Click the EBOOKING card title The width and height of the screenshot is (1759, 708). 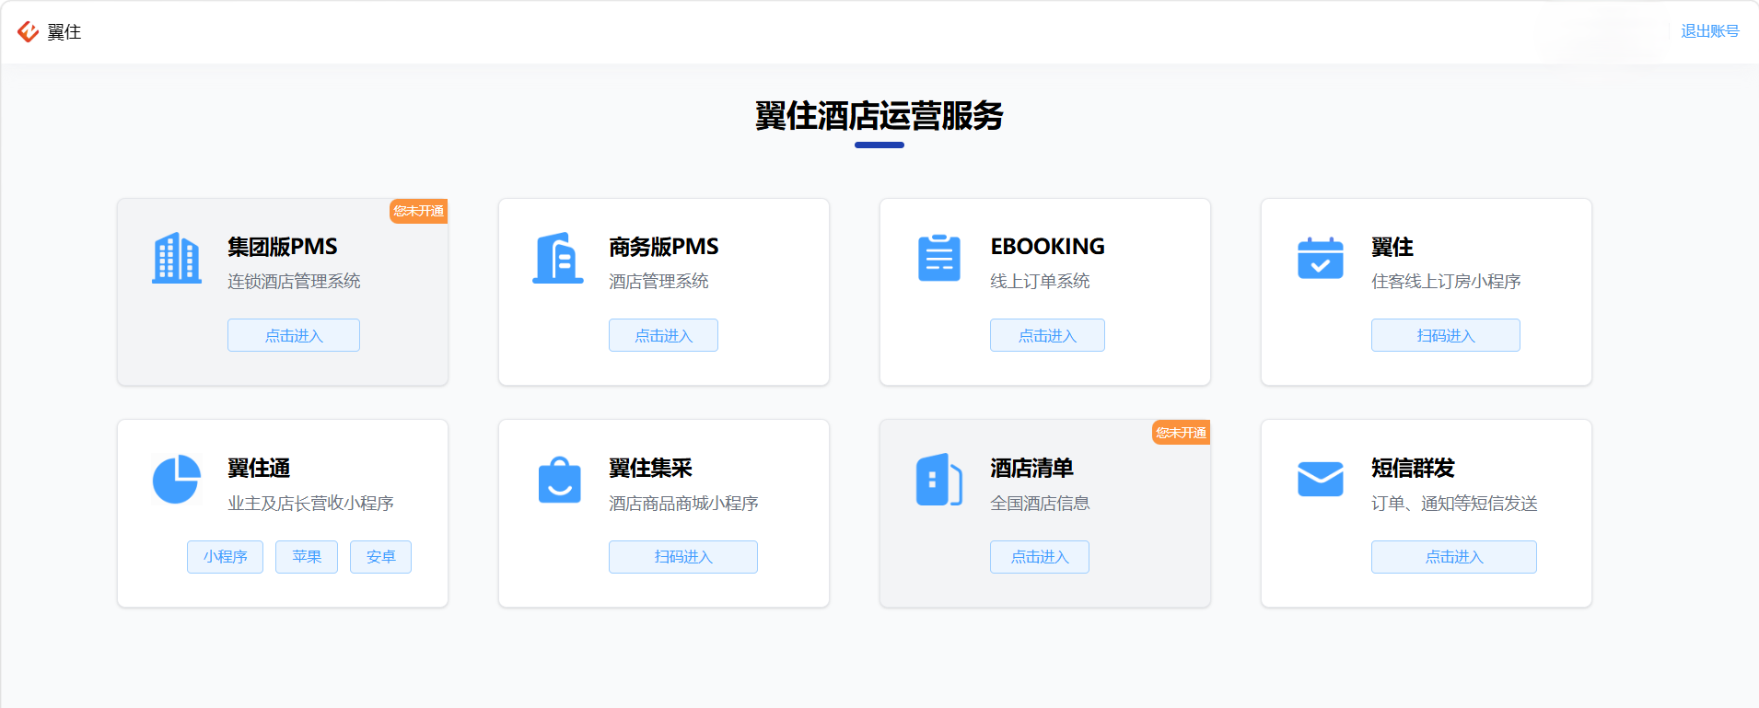(1048, 247)
